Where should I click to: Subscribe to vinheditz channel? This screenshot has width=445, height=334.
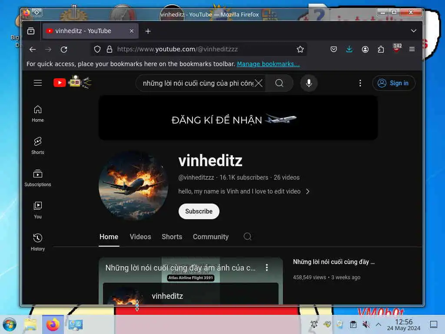[199, 211]
